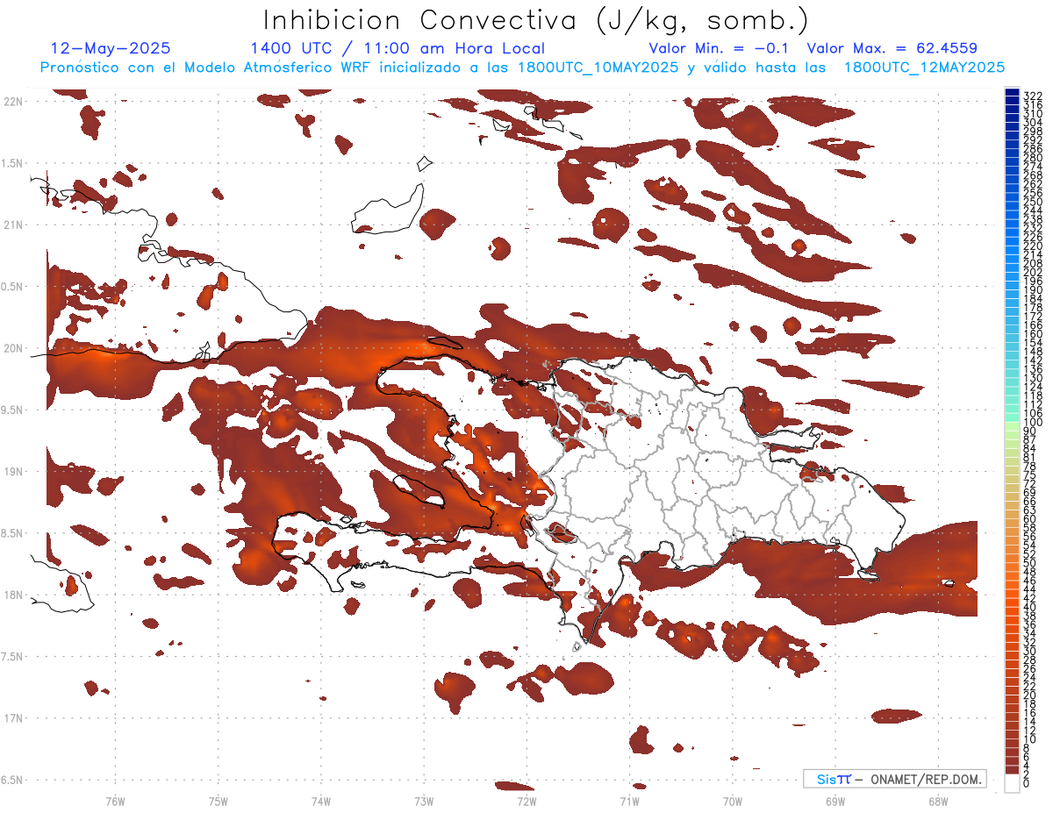Select the '17N' latitude label
The width and height of the screenshot is (1053, 813).
[13, 718]
